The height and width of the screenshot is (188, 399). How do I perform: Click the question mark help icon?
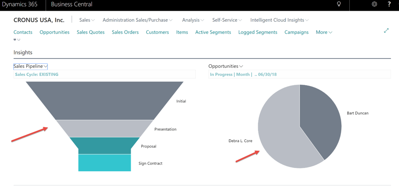389,4
